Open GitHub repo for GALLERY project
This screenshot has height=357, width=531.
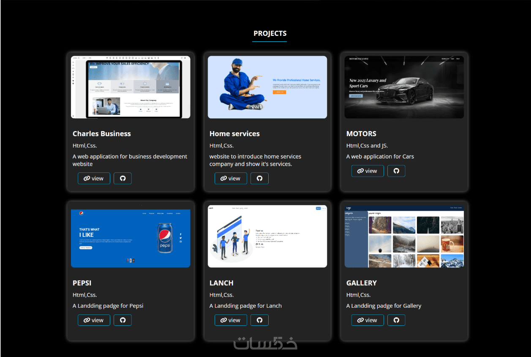point(396,320)
